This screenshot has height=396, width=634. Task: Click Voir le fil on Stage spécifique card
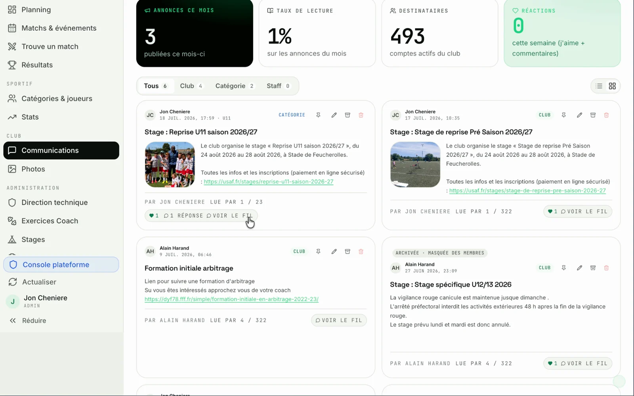pyautogui.click(x=584, y=364)
